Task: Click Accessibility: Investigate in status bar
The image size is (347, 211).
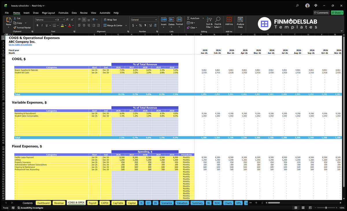Action: [30, 208]
